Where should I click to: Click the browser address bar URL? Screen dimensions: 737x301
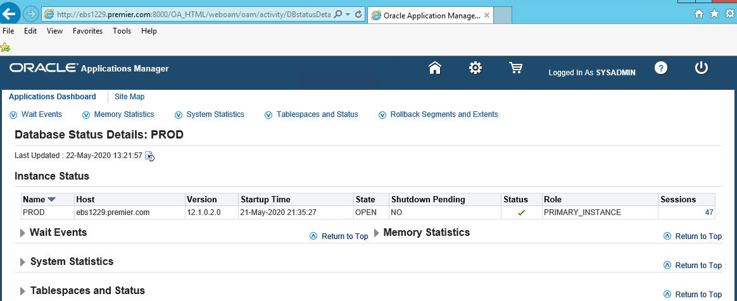point(190,14)
